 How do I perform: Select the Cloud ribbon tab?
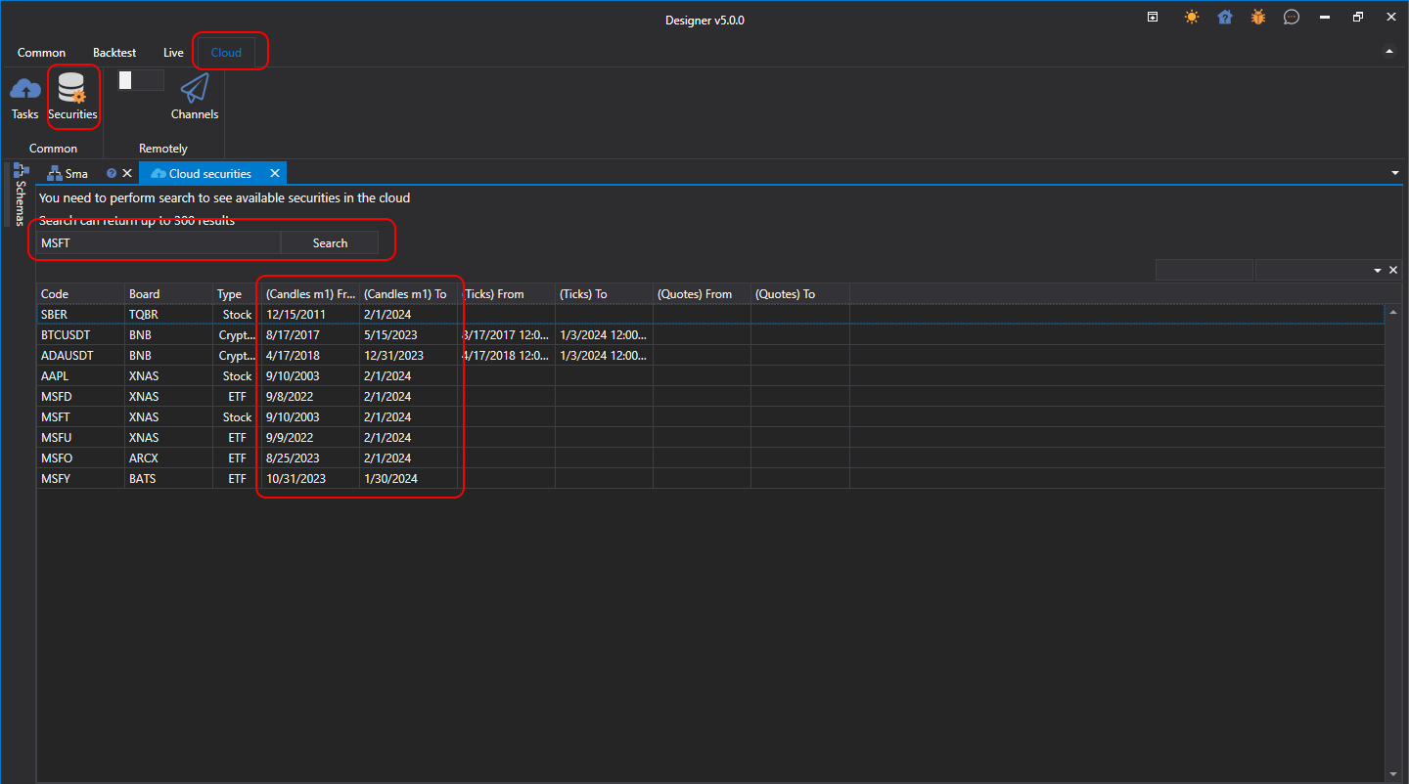tap(226, 53)
